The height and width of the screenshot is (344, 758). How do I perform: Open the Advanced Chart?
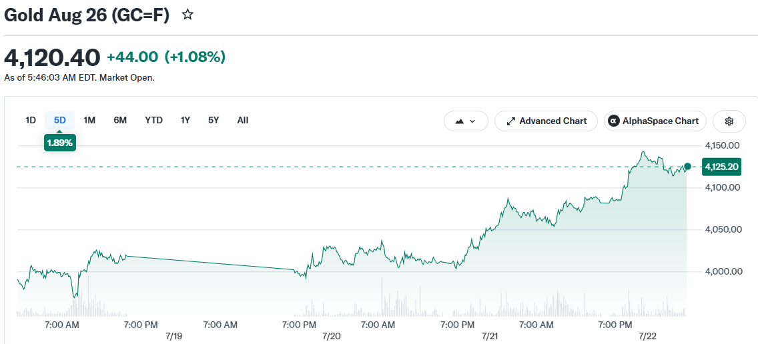click(546, 121)
